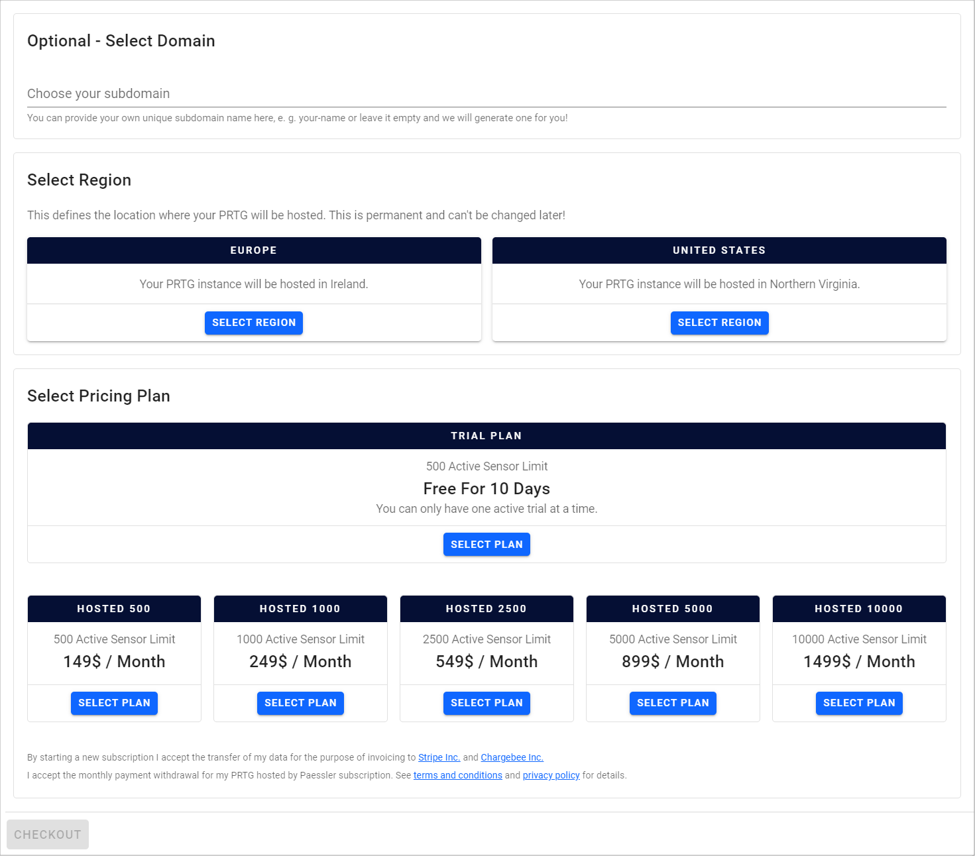Select the Hosted 2500 plan
975x856 pixels.
pyautogui.click(x=486, y=703)
